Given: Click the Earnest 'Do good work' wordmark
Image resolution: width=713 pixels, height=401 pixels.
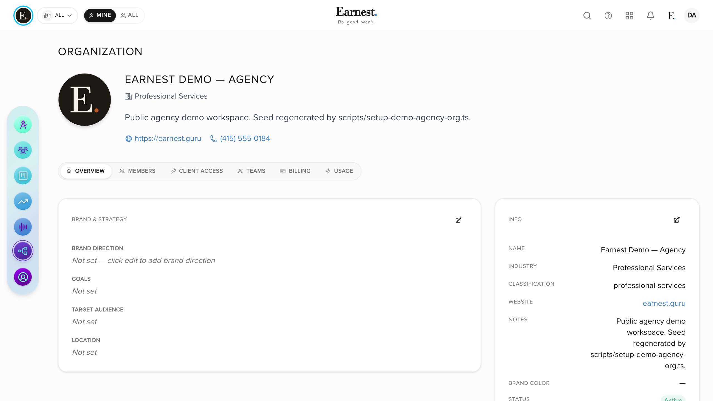Looking at the screenshot, I should tap(356, 15).
